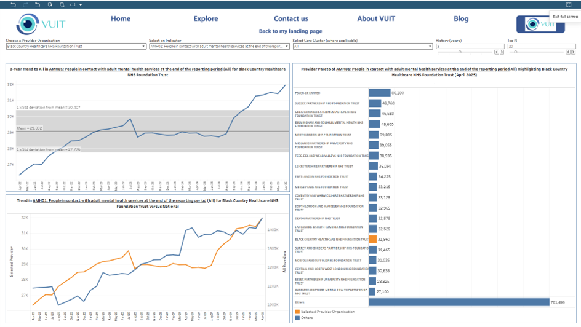This screenshot has width=581, height=327.
Task: Click the '45,600' value label
Action: coord(388,124)
